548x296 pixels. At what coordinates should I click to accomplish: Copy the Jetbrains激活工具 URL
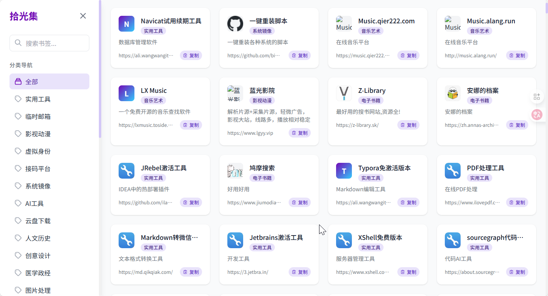click(x=300, y=272)
